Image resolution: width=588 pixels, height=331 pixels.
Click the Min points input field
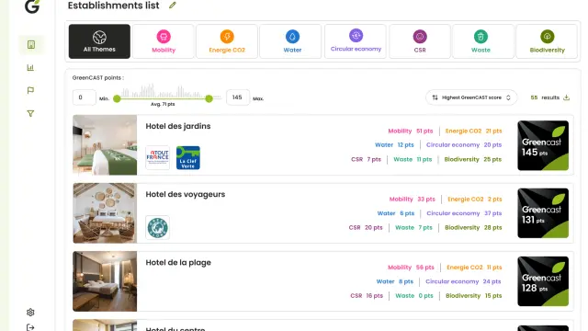pos(84,97)
